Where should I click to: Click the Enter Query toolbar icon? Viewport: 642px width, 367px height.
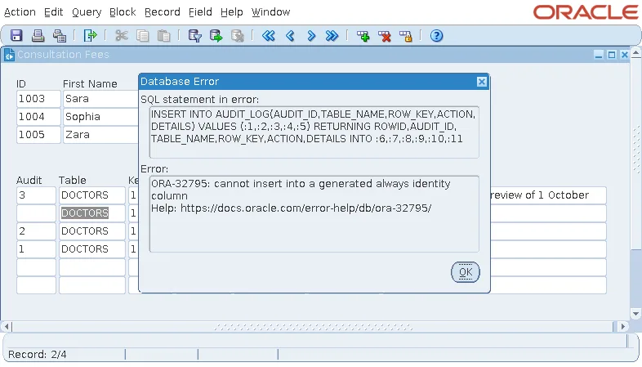pos(195,36)
